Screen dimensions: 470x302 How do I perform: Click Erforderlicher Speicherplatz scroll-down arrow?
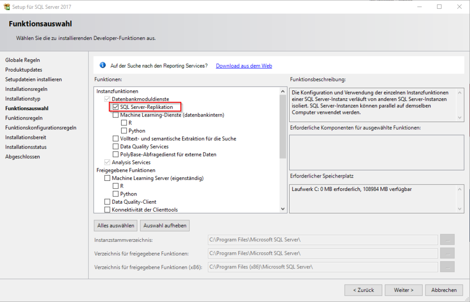point(460,209)
